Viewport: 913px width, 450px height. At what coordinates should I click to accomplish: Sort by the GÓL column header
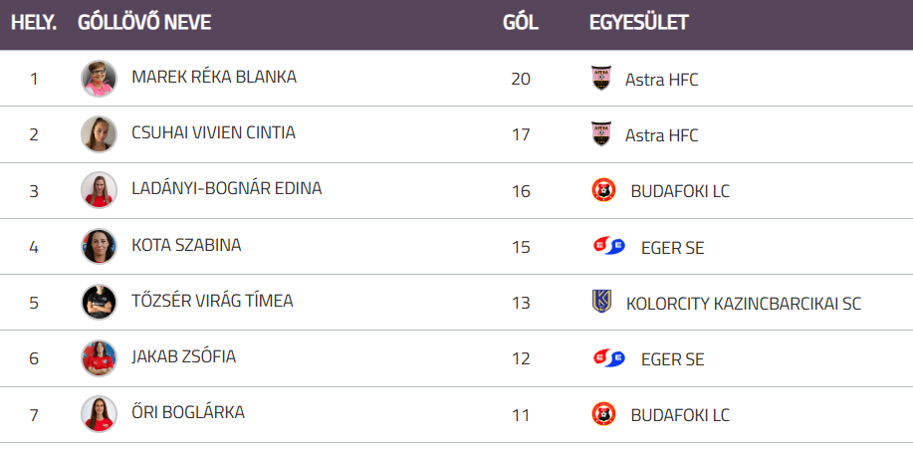521,23
